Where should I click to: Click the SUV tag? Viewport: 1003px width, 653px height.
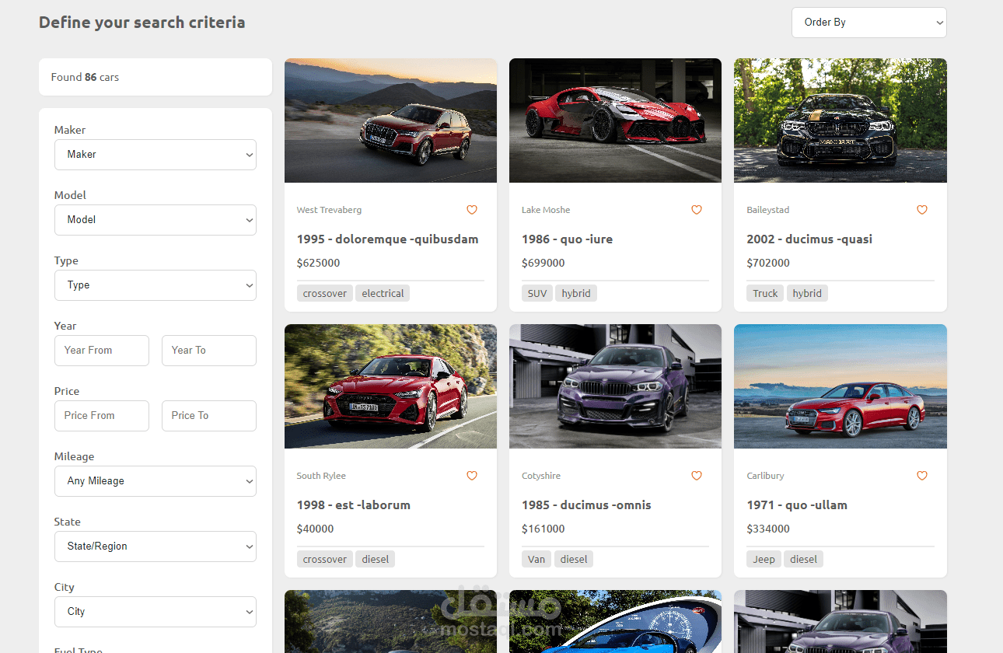537,293
